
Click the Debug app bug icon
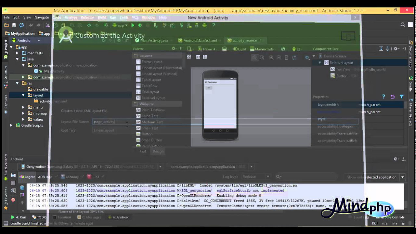coord(140,25)
